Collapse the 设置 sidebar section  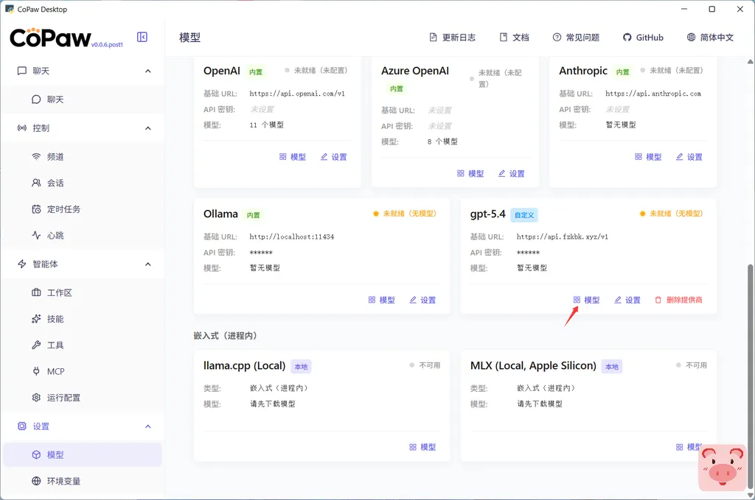(147, 426)
